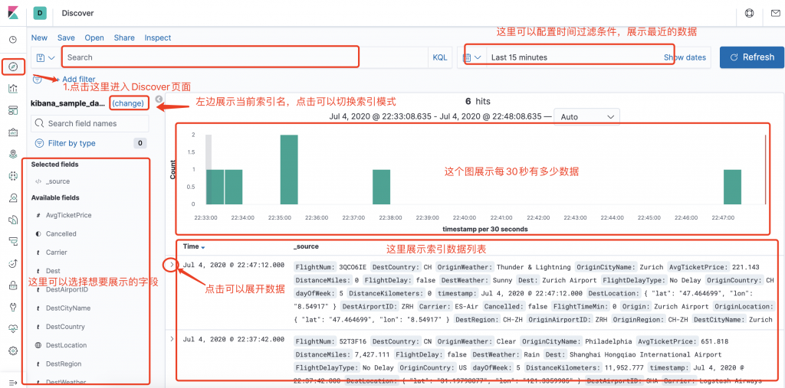785x388 pixels.
Task: Click the Inspect menu item
Action: point(158,37)
